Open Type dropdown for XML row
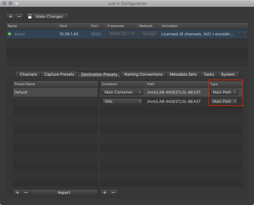The width and height of the screenshot is (254, 205). pyautogui.click(x=224, y=101)
